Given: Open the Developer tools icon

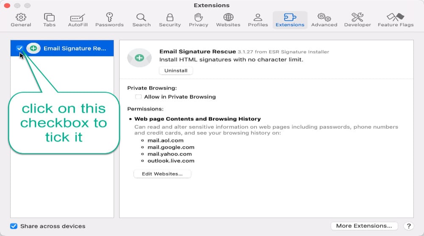Looking at the screenshot, I should pos(357,17).
